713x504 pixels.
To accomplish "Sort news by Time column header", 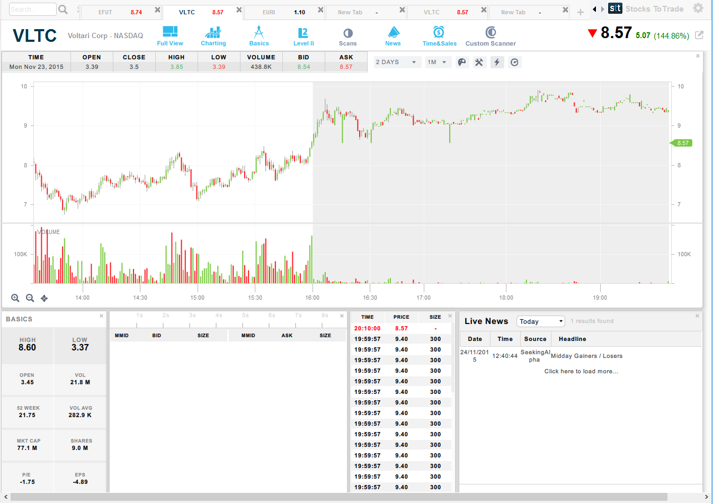I will 505,339.
